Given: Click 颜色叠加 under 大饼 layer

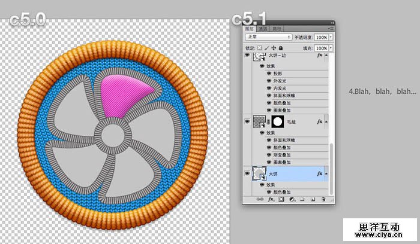Looking at the screenshot, I should tap(282, 192).
